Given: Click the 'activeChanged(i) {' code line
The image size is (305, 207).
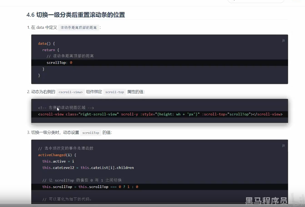Looking at the screenshot, I should (x=57, y=155).
